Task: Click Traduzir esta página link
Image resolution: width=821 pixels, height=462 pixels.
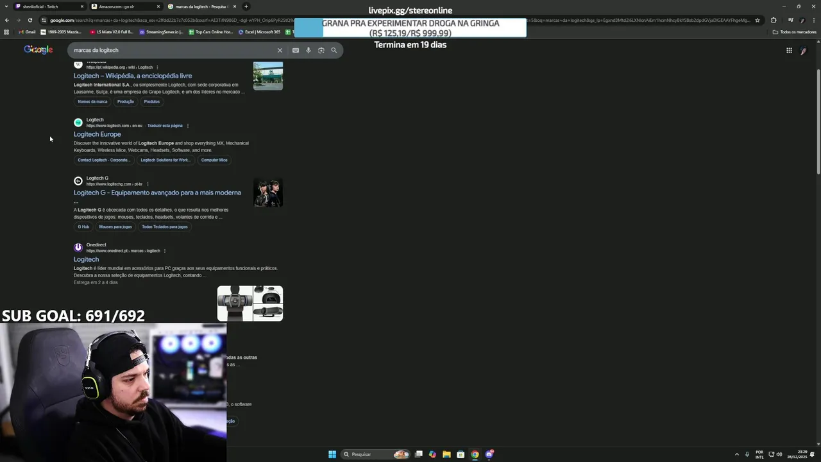Action: [x=165, y=126]
